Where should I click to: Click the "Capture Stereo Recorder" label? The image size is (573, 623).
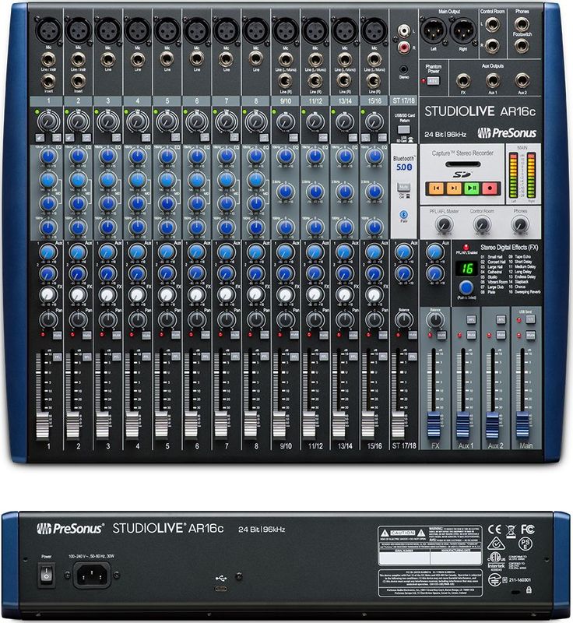(x=462, y=153)
